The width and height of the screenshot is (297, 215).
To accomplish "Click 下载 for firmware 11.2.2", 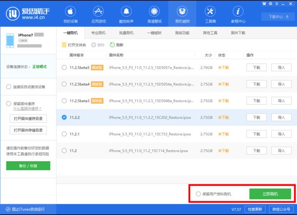I will [x=256, y=118].
